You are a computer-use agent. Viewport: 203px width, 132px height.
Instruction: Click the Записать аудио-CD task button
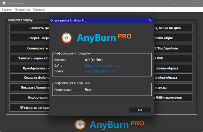[29, 58]
